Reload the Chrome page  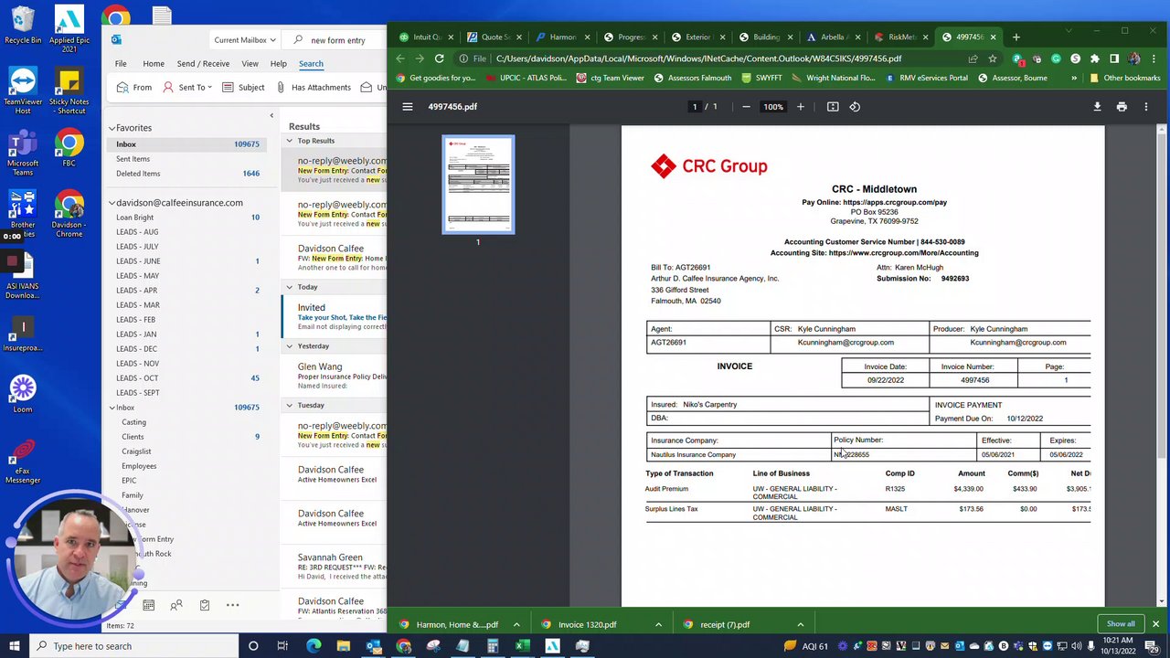tap(440, 58)
